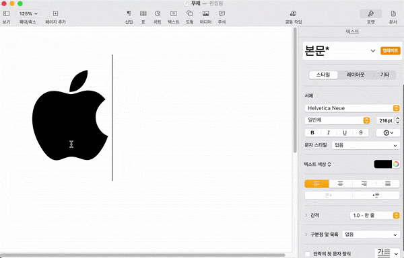Toggle Underline formatting

point(345,132)
